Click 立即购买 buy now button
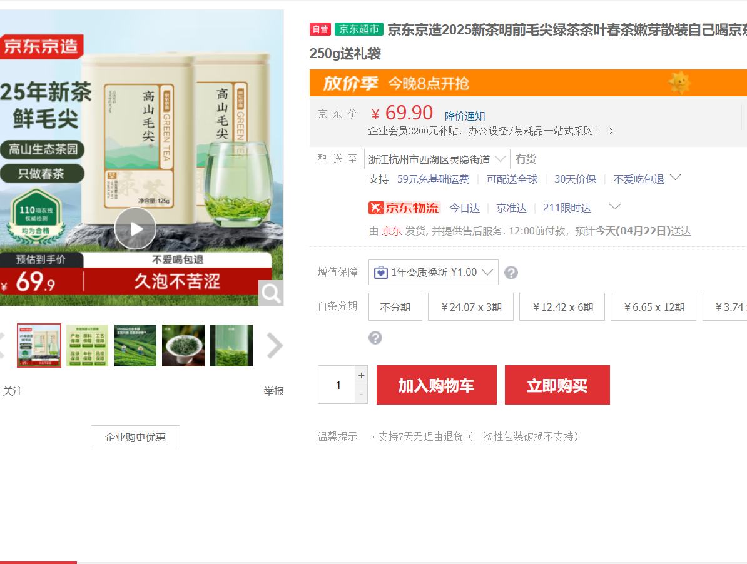Screen dimensions: 747x564 [557, 385]
